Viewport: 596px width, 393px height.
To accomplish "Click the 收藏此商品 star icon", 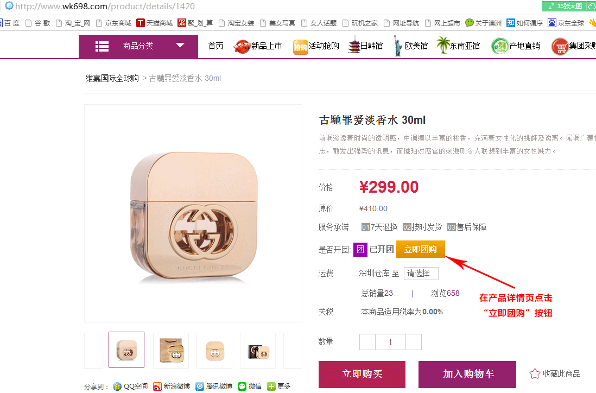I will coord(535,373).
